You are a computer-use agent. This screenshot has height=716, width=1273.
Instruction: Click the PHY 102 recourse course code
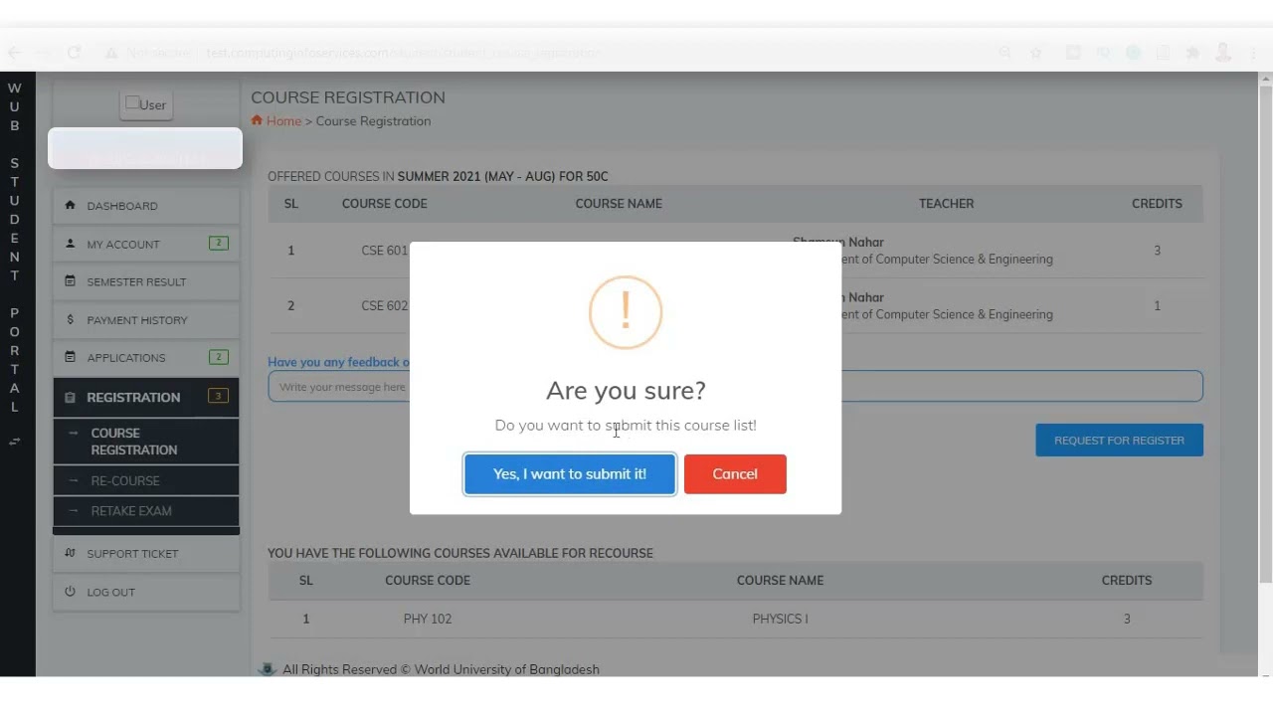coord(428,619)
